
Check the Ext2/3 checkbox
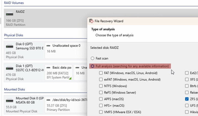tap(187, 73)
